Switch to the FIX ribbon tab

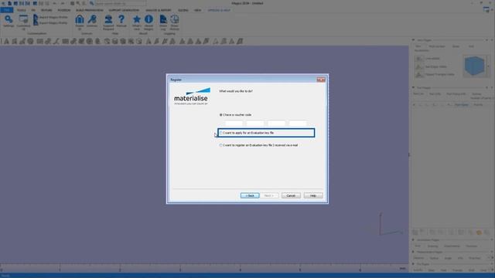(33, 10)
